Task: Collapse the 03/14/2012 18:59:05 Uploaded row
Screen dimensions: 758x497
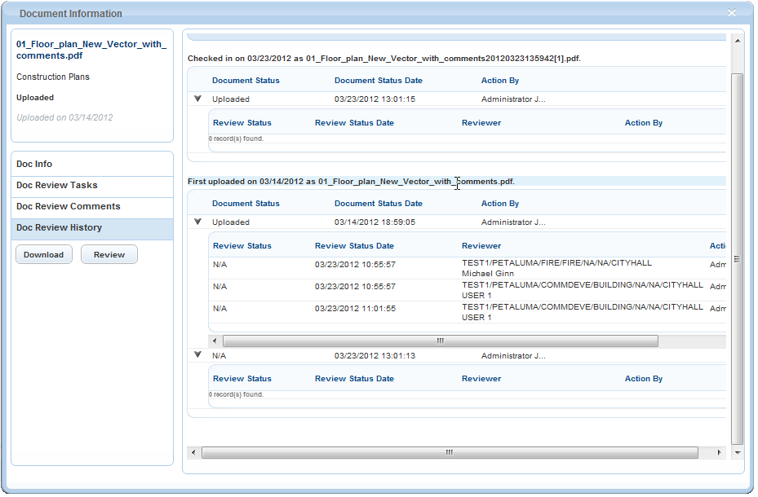Action: pyautogui.click(x=197, y=222)
